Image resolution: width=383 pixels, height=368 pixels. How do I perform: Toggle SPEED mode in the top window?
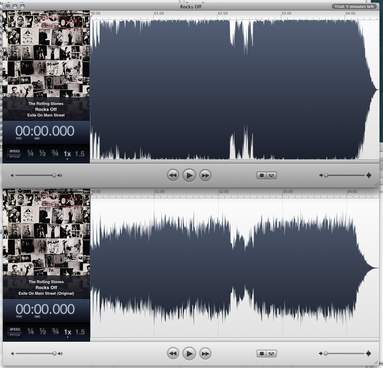[14, 151]
